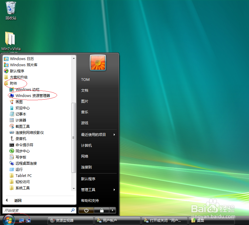Expand the 方案和升级 folder
Screen dimensions: 249x225
pyautogui.click(x=16, y=77)
